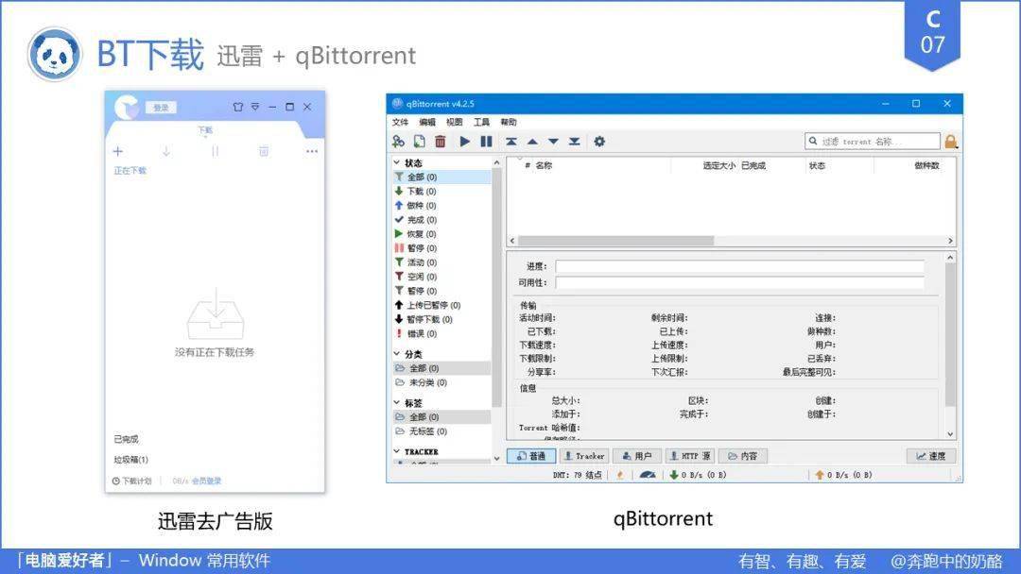Collapse the 标签 section in sidebar
This screenshot has height=574, width=1021.
point(396,402)
